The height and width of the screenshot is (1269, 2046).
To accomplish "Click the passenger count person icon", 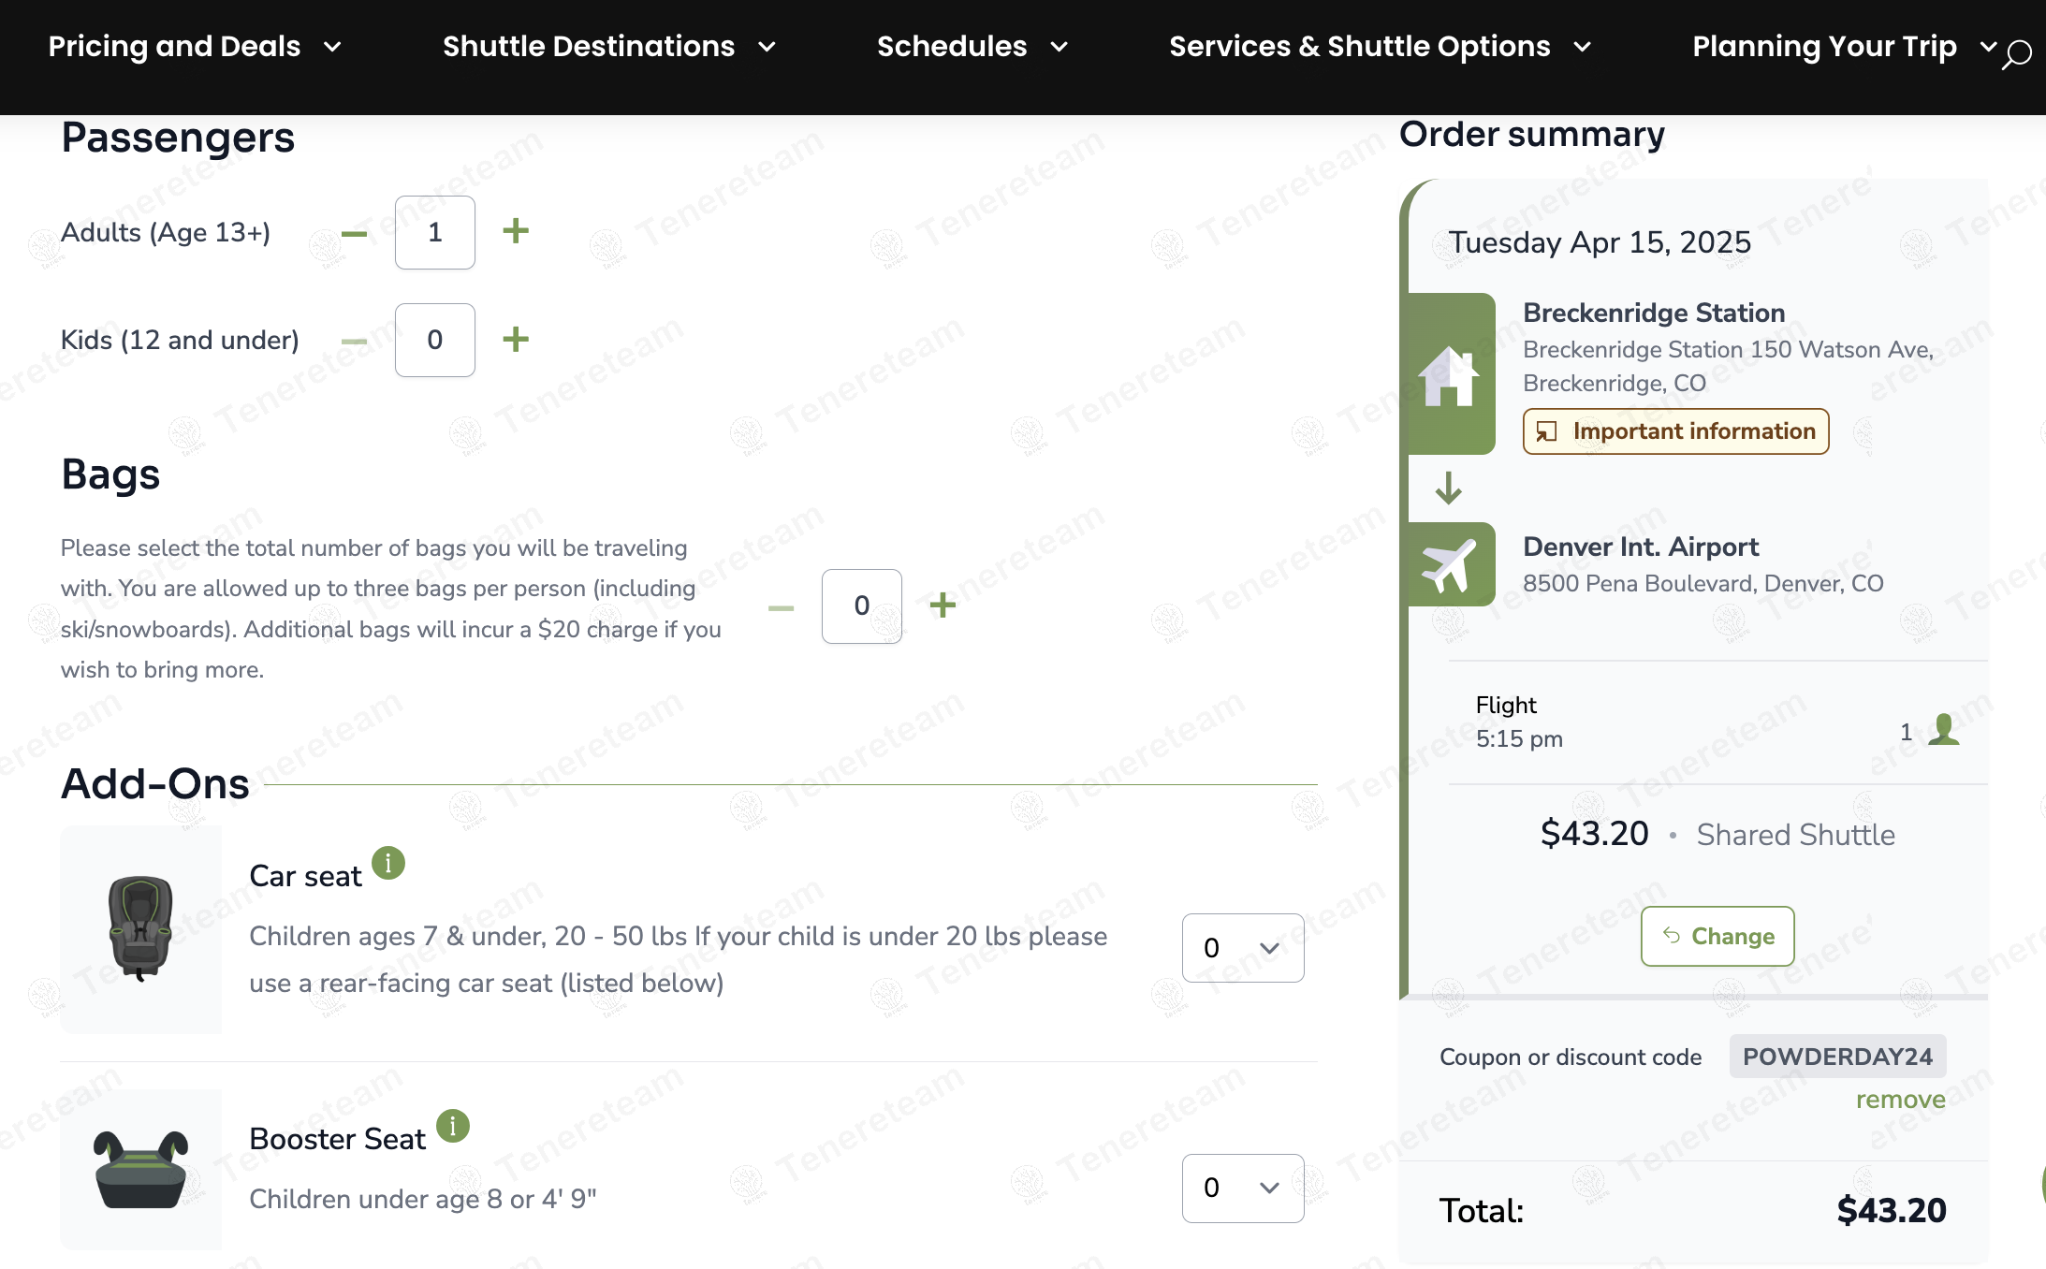I will (x=1944, y=730).
